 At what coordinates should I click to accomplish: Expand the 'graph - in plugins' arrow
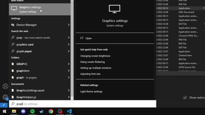(x=69, y=77)
